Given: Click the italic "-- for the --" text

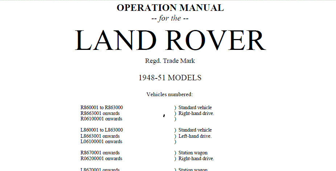Looking at the screenshot, I should (x=170, y=18).
